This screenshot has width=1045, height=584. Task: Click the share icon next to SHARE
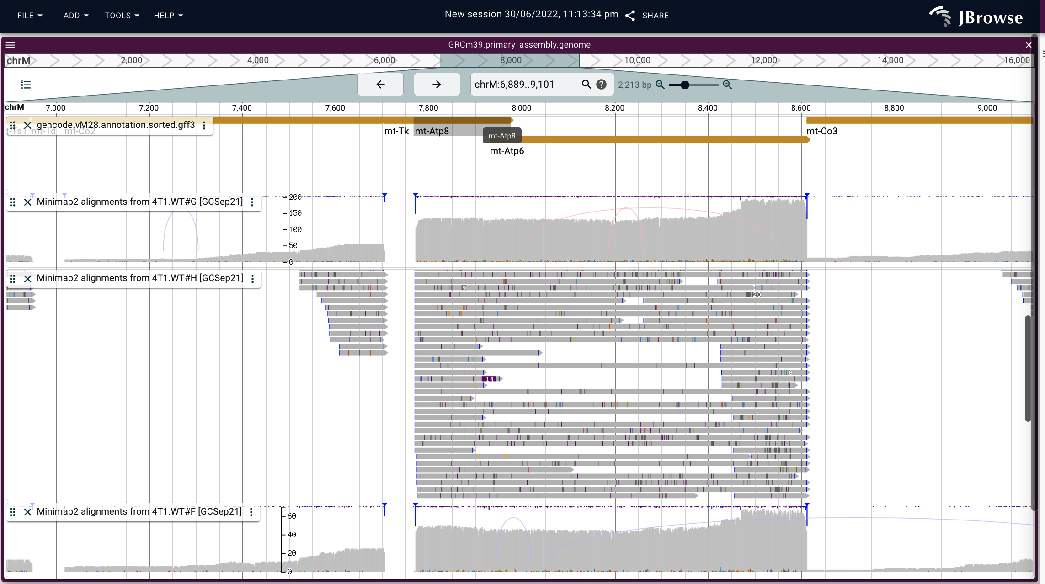(630, 15)
